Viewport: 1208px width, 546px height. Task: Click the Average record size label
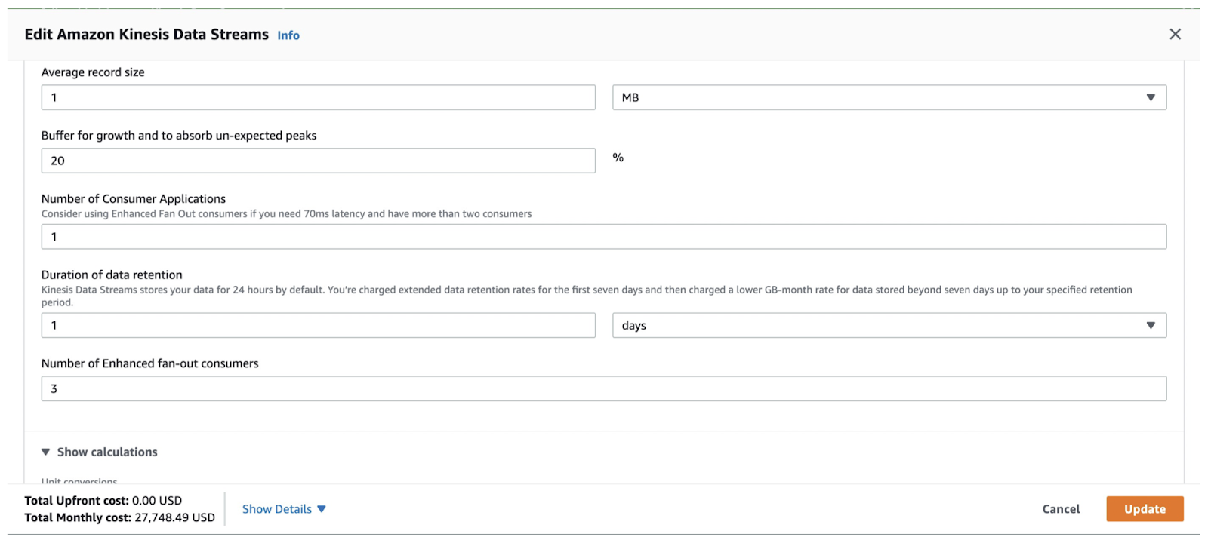coord(93,72)
